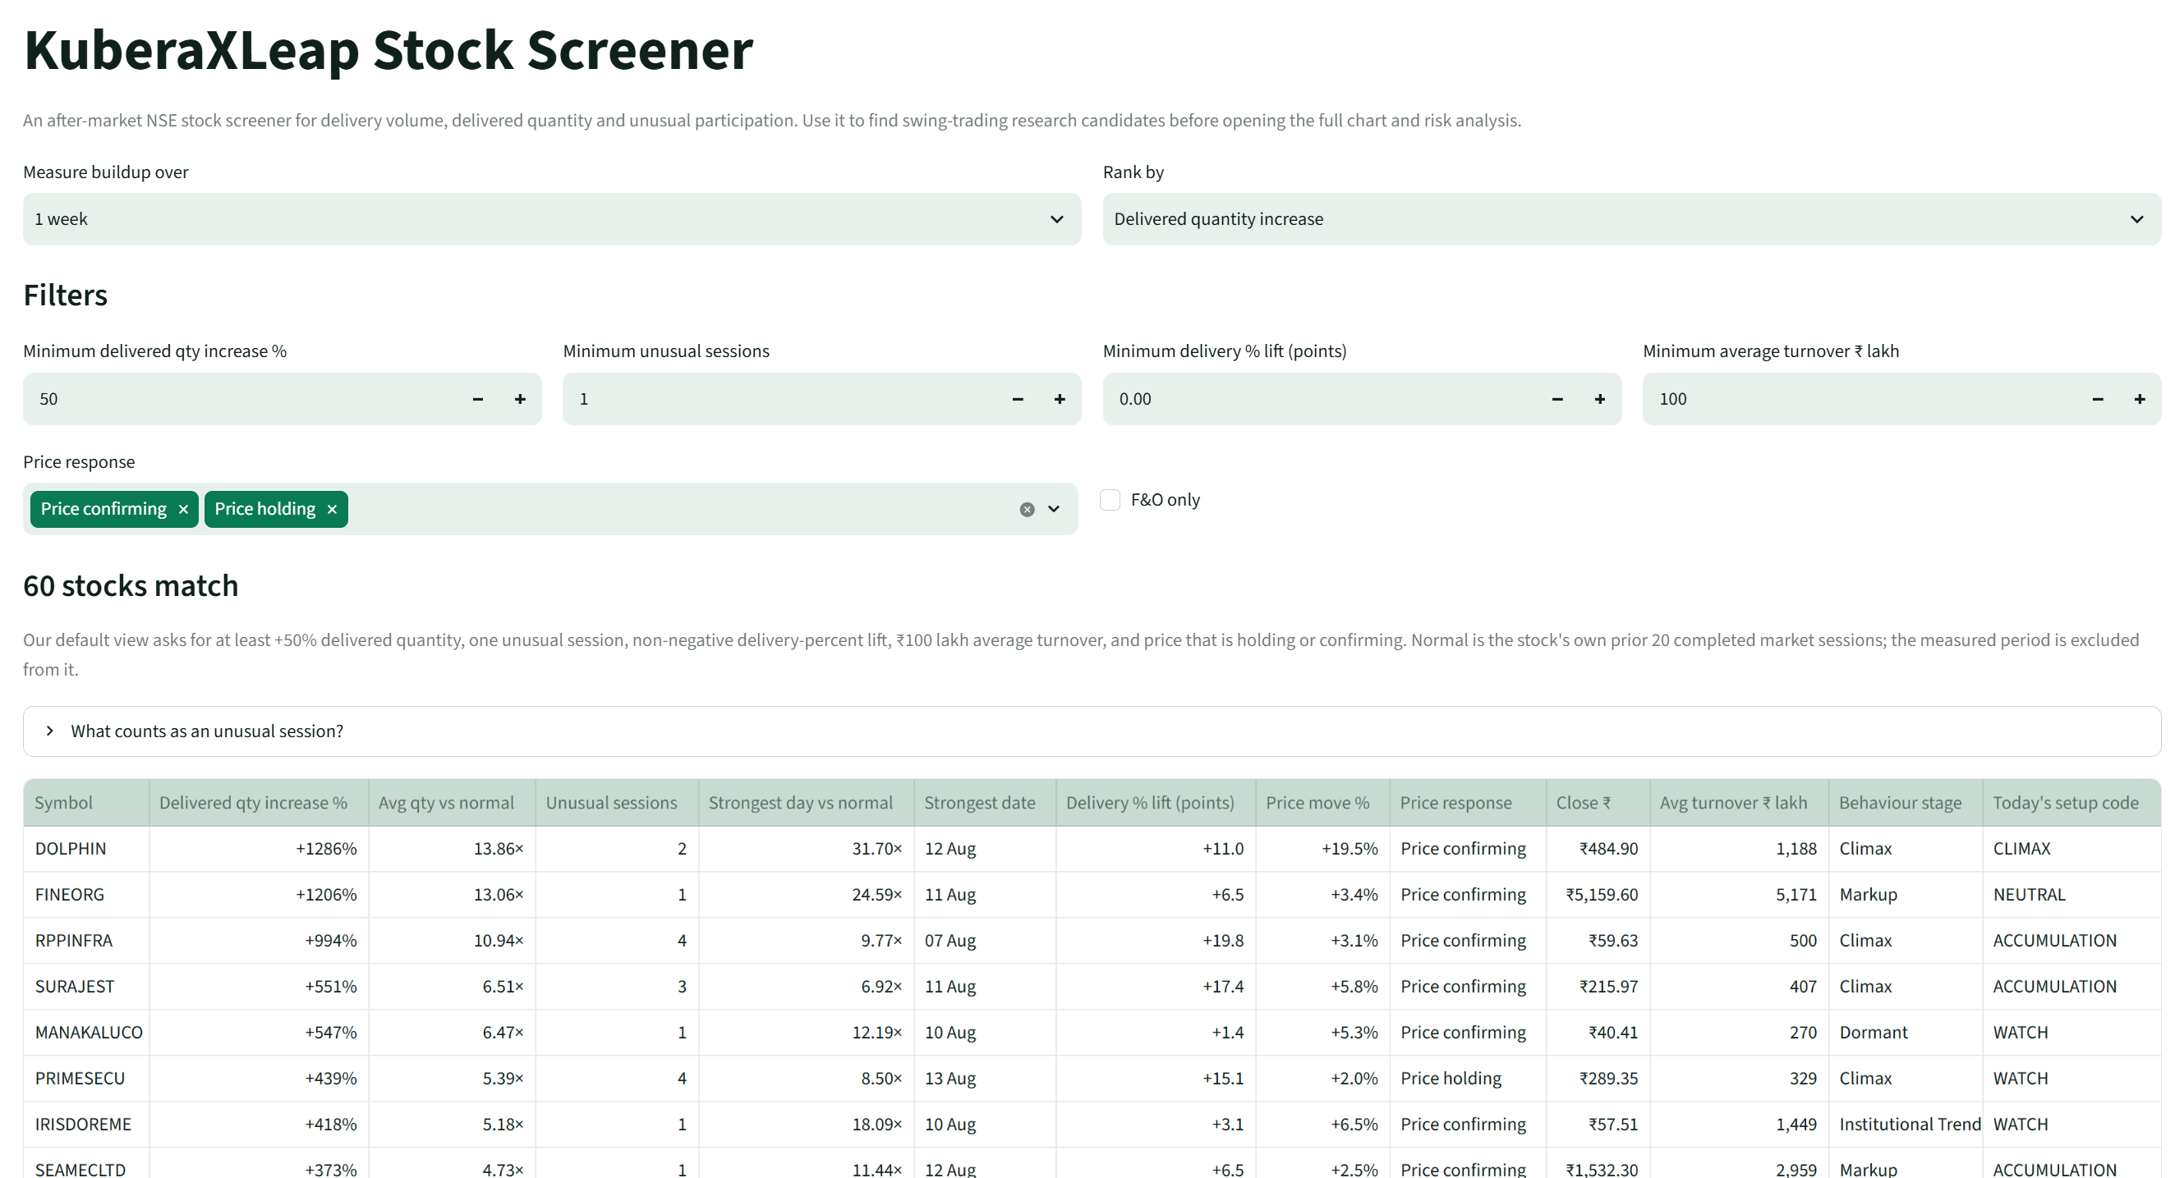Increase minimum delivered qty increase value

click(x=521, y=398)
